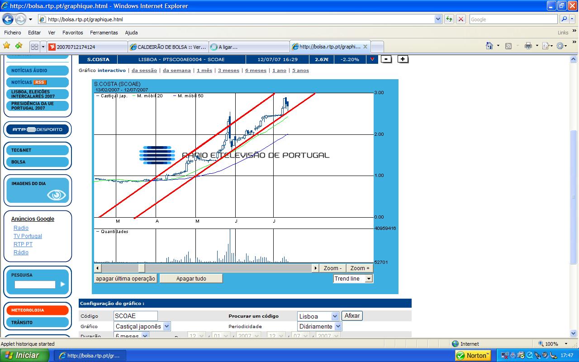
Task: Click the Zoom + chart button
Action: tap(360, 268)
